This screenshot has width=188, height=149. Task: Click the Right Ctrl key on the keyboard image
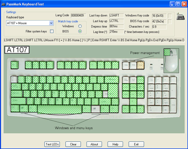[x=114, y=109]
